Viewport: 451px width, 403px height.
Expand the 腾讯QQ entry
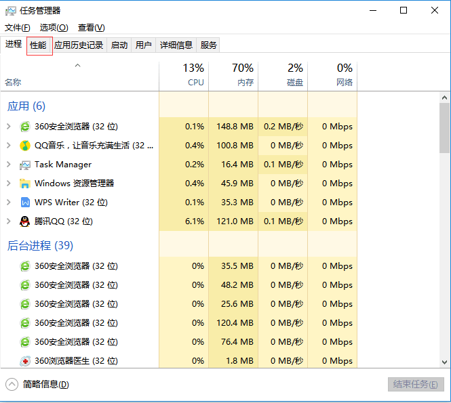tap(9, 221)
